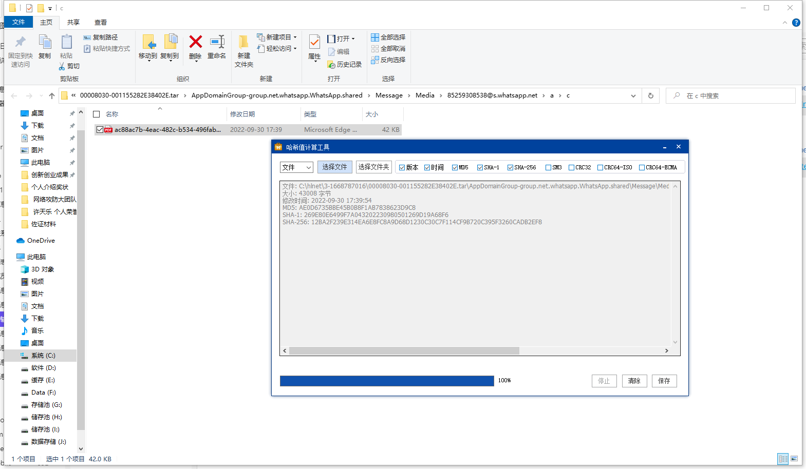Click the Up directory arrow
The image size is (806, 469).
pos(51,96)
